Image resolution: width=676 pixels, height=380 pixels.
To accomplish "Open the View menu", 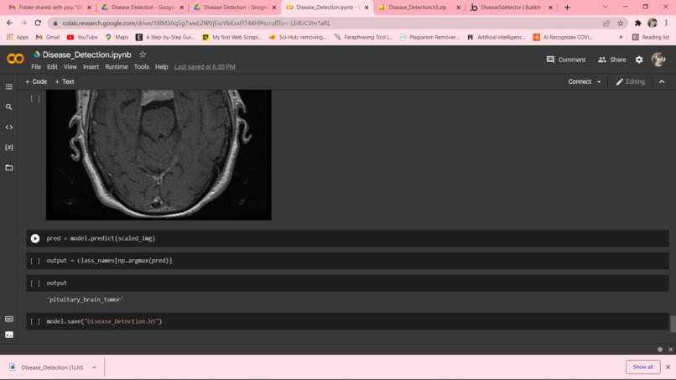I will [70, 67].
